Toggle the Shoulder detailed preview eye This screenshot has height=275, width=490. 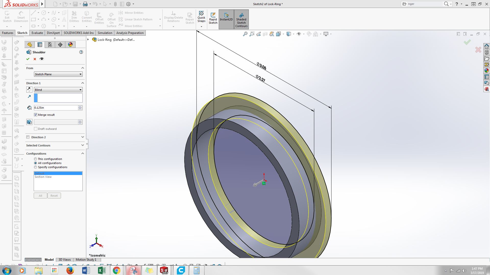point(42,59)
